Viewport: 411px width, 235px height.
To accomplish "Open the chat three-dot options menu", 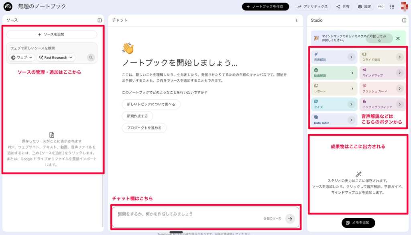I will [x=297, y=20].
